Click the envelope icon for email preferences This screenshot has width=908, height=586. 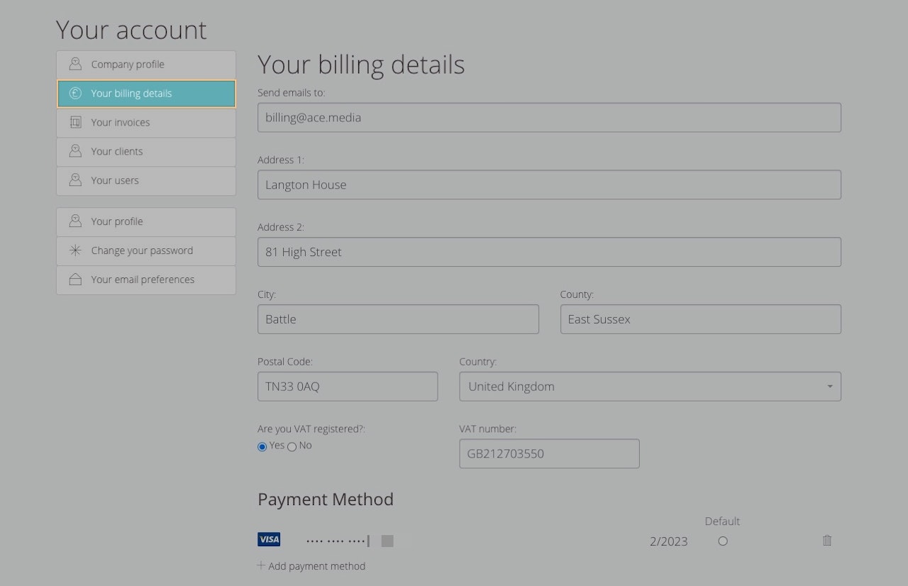(x=75, y=280)
